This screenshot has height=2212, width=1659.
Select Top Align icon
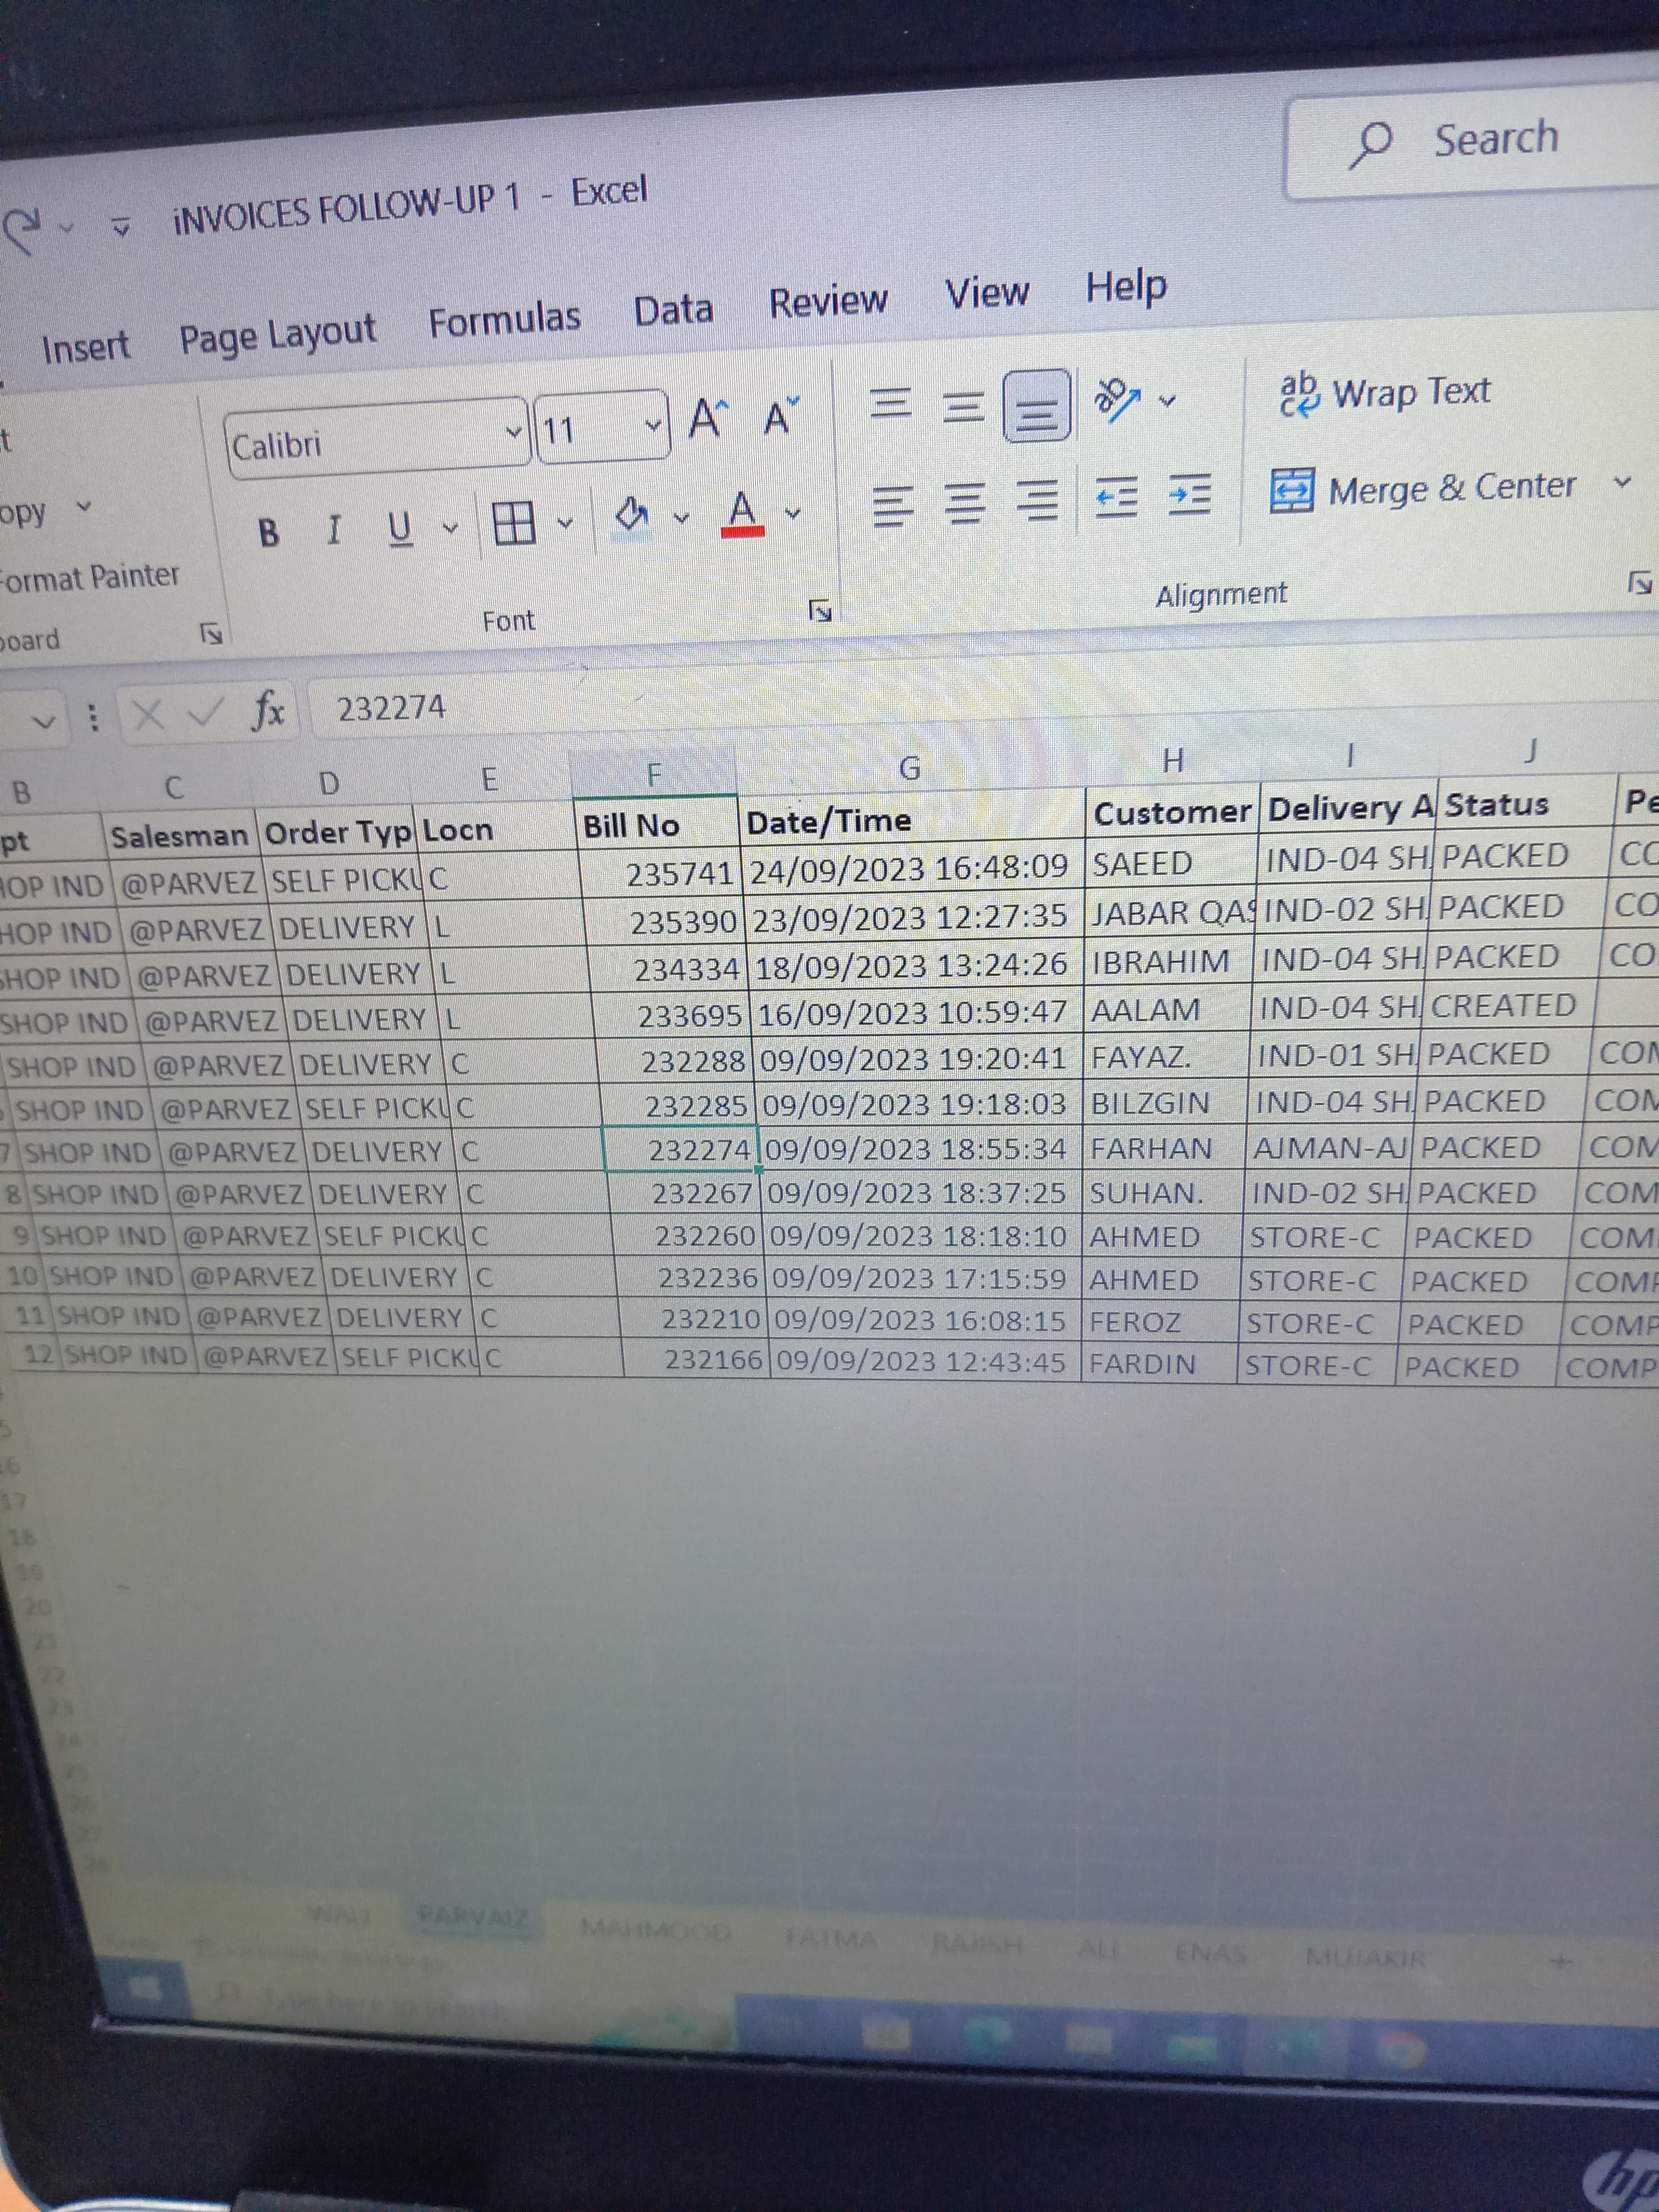tap(891, 404)
